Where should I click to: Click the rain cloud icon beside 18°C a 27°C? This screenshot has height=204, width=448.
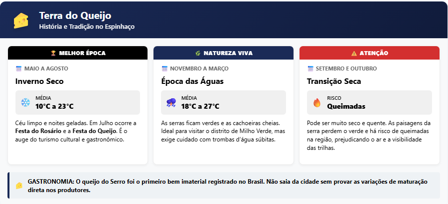[171, 103]
